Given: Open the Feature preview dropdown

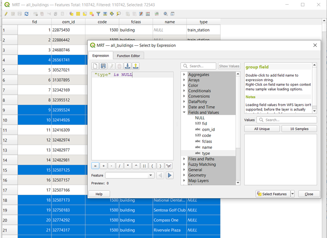Looking at the screenshot, I should click(151, 175).
